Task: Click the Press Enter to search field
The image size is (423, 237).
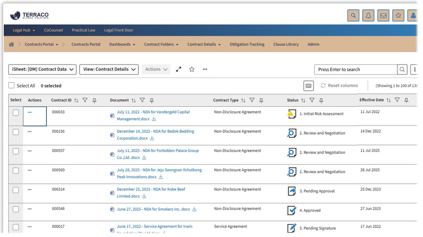Action: (356, 69)
